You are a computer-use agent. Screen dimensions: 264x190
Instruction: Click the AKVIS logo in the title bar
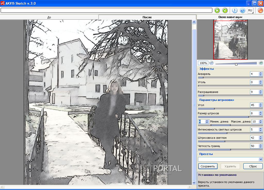(x=3, y=3)
